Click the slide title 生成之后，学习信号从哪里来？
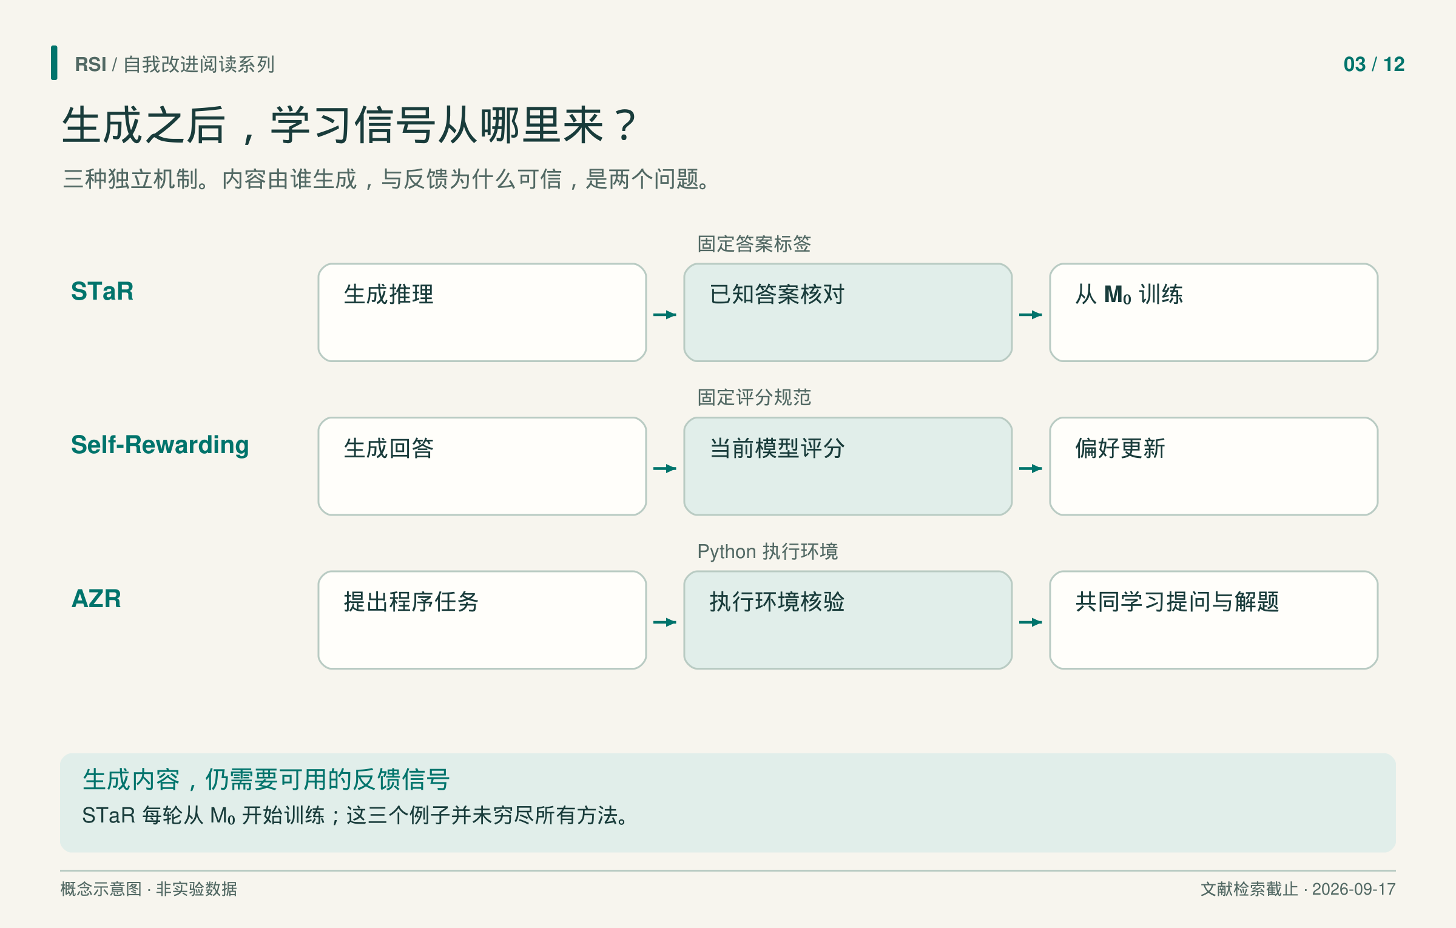Screen dimensions: 1456x928 click(350, 126)
